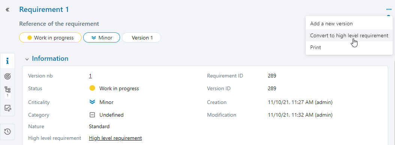This screenshot has width=395, height=145.
Task: Click the Reference of the requirement field
Action: click(59, 24)
